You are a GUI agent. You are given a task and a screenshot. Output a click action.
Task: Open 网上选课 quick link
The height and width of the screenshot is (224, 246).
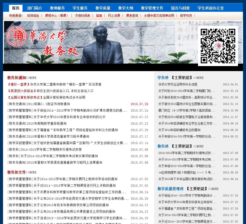point(114,16)
